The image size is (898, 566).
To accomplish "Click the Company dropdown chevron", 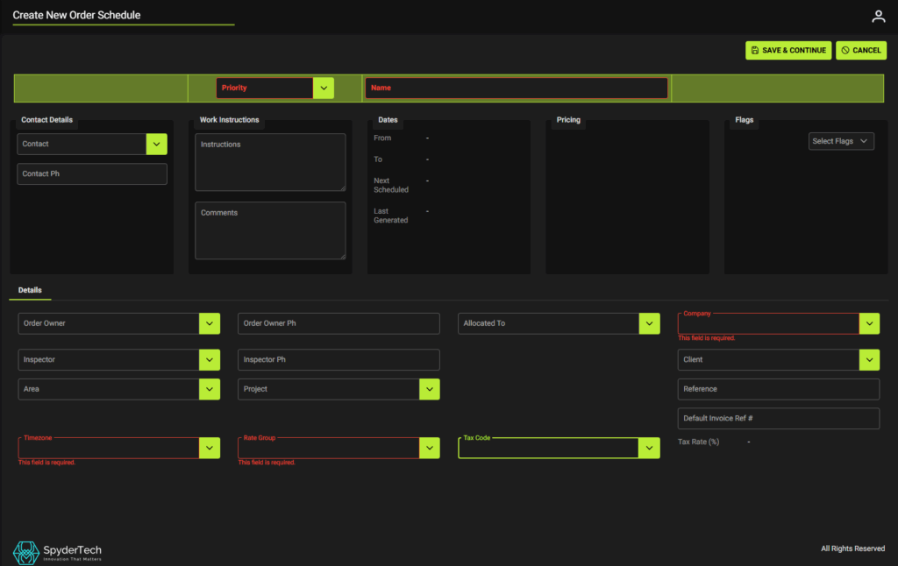I will pos(869,323).
